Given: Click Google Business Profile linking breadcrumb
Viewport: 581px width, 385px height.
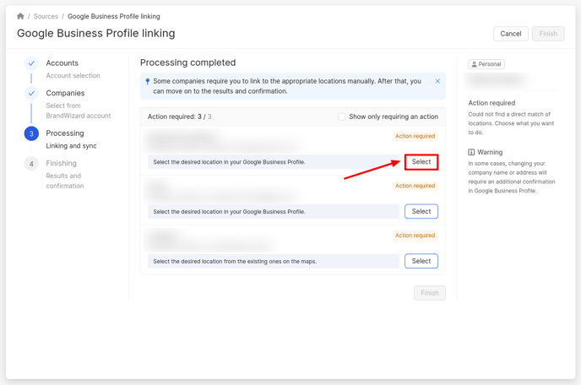Looking at the screenshot, I should pyautogui.click(x=114, y=16).
